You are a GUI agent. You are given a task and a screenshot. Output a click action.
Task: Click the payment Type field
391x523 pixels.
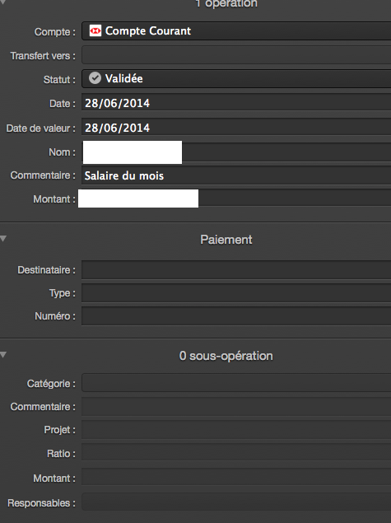pos(236,293)
